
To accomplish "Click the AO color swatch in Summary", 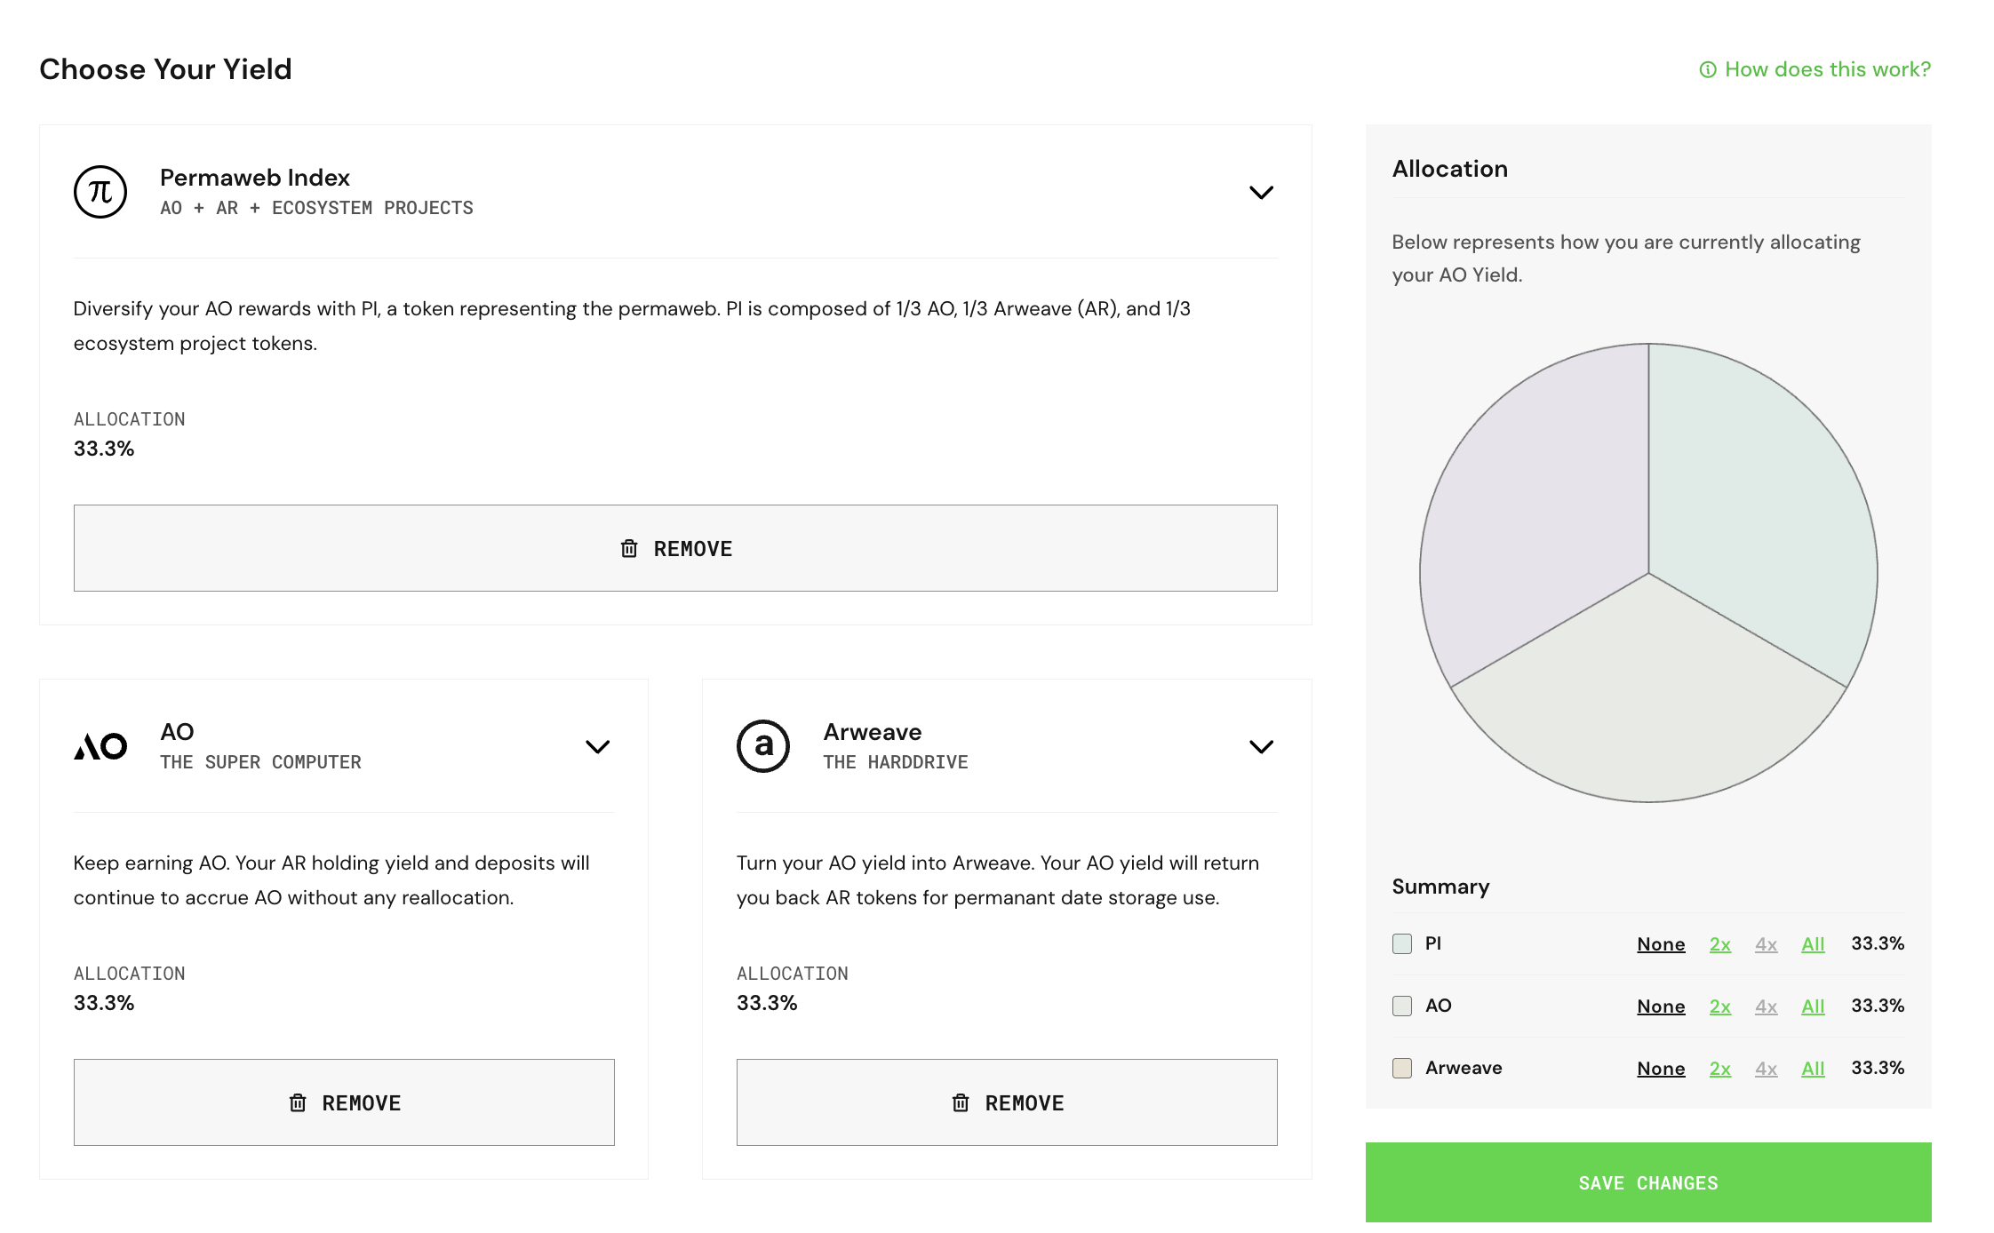I will (1402, 1006).
